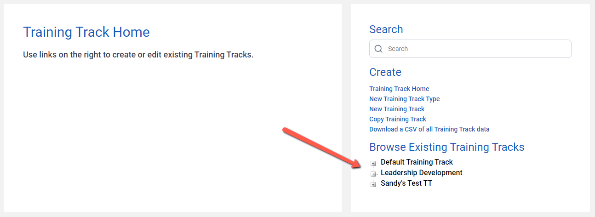Download a CSV of all Training Track data

pyautogui.click(x=429, y=129)
